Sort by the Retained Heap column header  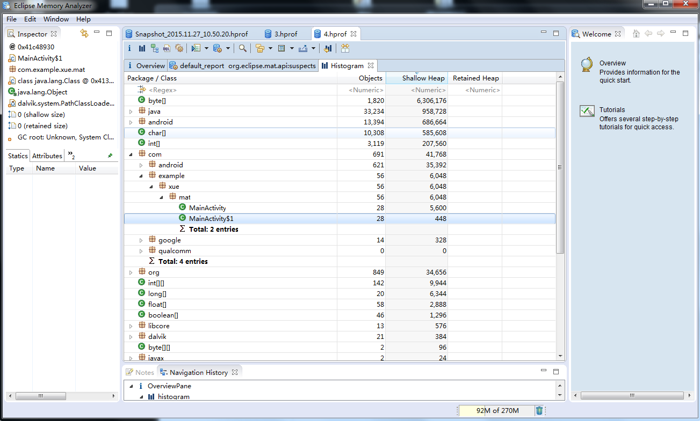pyautogui.click(x=475, y=78)
